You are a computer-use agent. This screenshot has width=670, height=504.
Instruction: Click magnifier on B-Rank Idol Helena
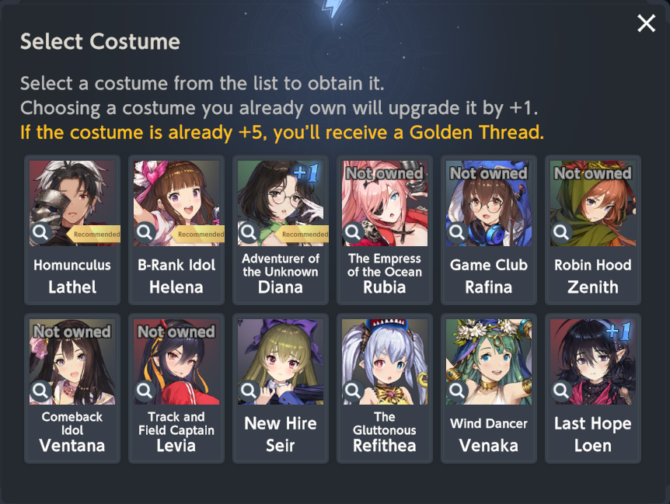(145, 232)
